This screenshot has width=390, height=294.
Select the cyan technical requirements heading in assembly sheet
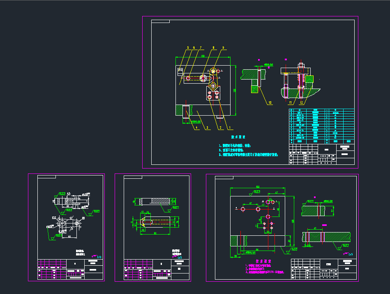tap(238, 137)
